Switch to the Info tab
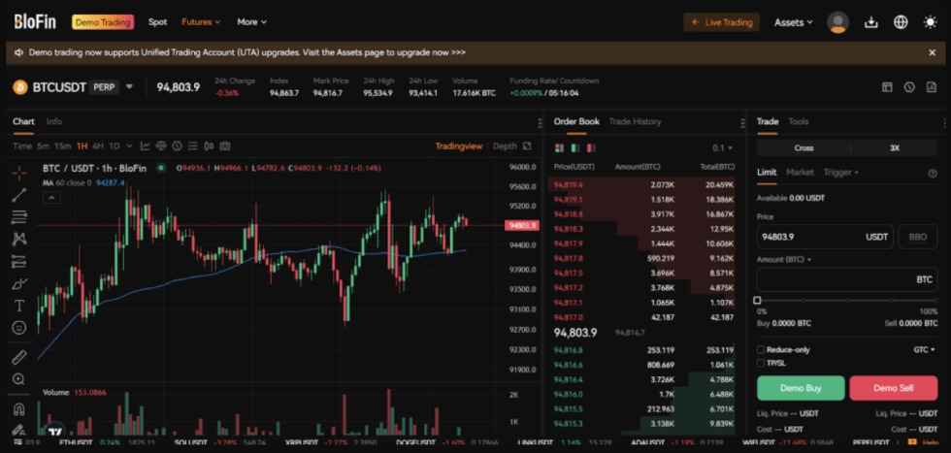Screen dimensions: 951x453 [x=54, y=121]
